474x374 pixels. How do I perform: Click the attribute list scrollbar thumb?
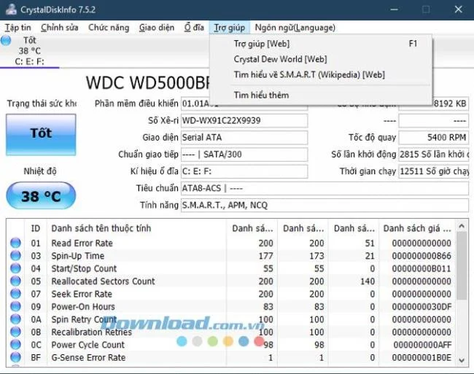click(462, 266)
